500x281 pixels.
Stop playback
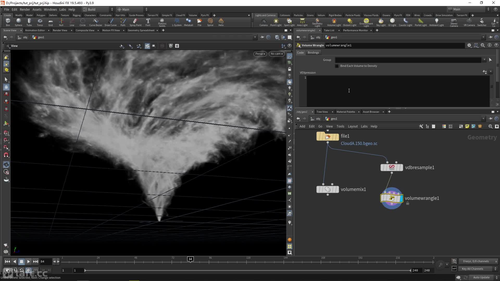coord(22,261)
